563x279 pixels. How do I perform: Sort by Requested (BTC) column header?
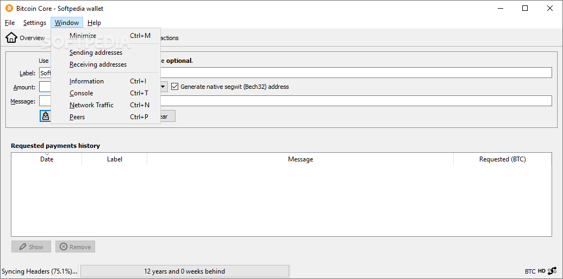503,159
